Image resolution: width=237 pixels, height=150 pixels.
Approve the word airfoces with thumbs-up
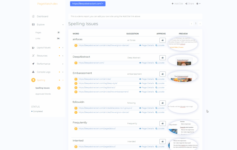pos(163,40)
